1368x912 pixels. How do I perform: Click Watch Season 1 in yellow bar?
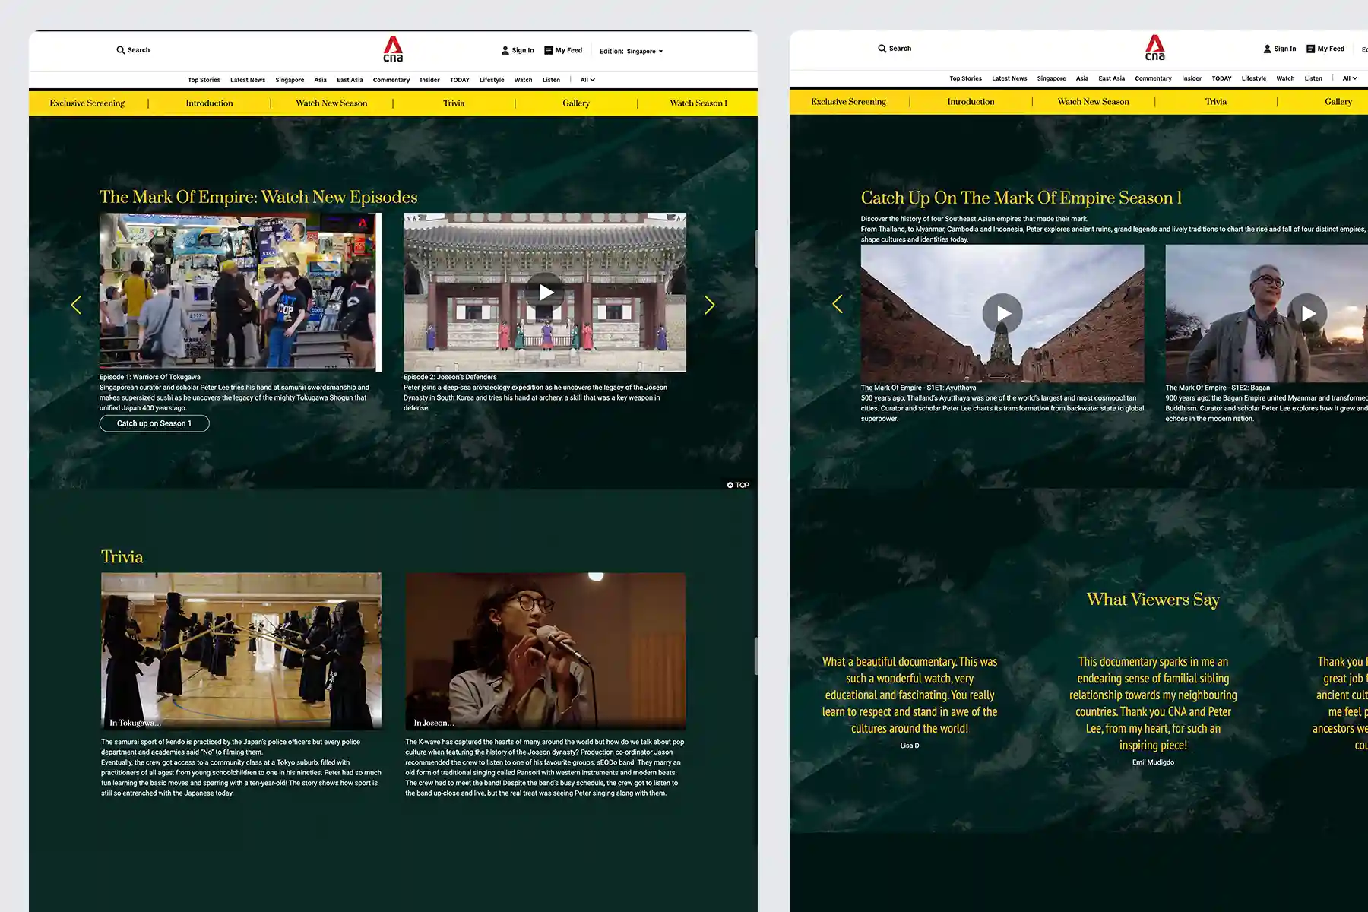pos(698,103)
